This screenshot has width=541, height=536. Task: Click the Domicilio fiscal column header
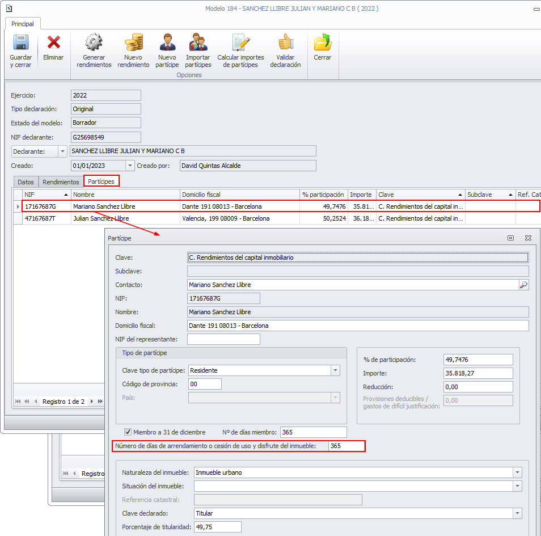click(239, 195)
